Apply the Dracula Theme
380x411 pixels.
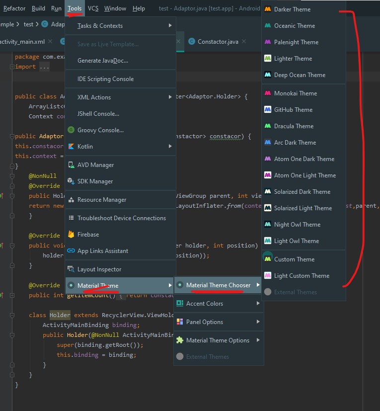coord(293,126)
